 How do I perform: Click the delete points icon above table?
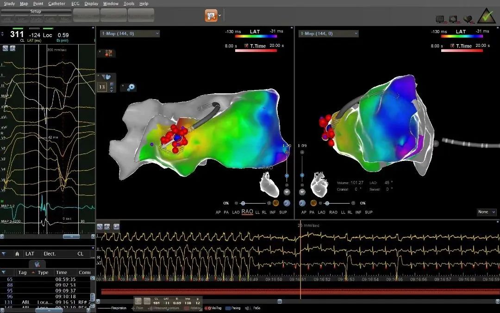tap(37, 264)
